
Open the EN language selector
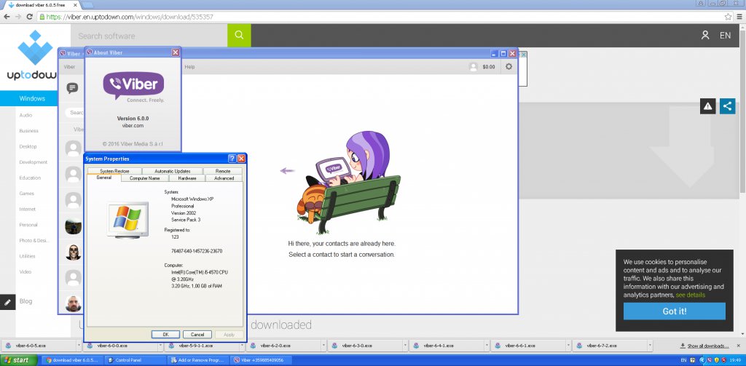[725, 35]
